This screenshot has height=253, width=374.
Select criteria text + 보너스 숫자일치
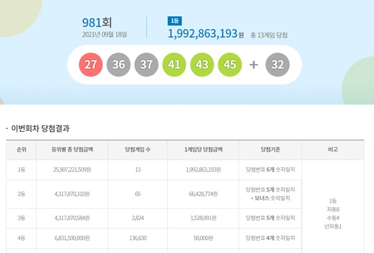[271, 198]
